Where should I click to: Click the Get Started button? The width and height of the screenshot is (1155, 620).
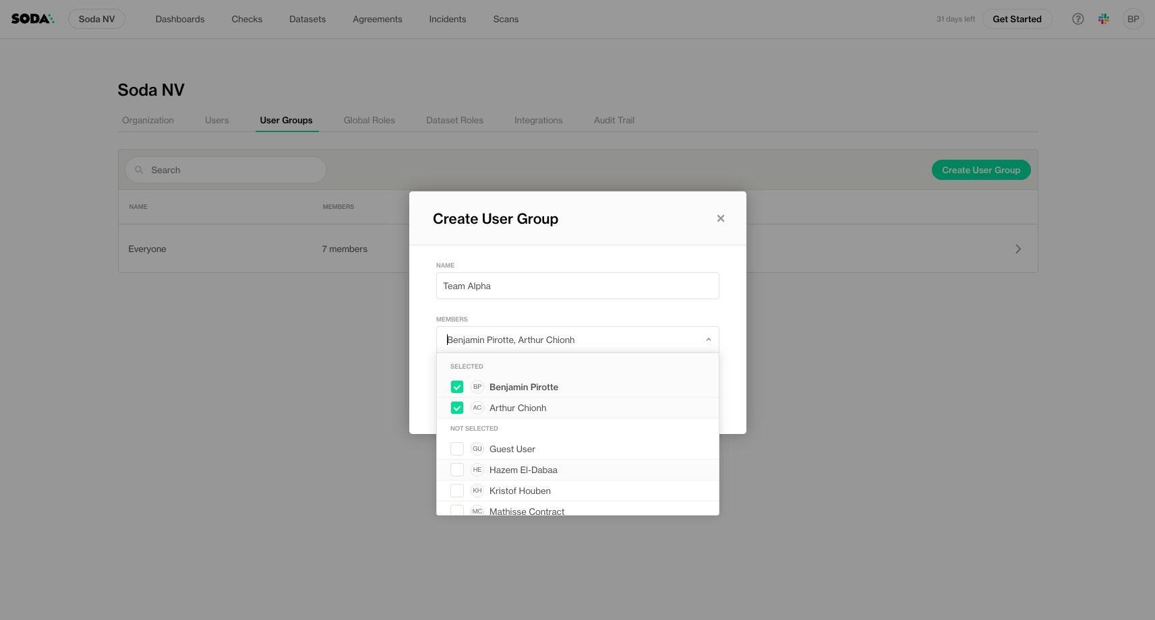(x=1017, y=19)
